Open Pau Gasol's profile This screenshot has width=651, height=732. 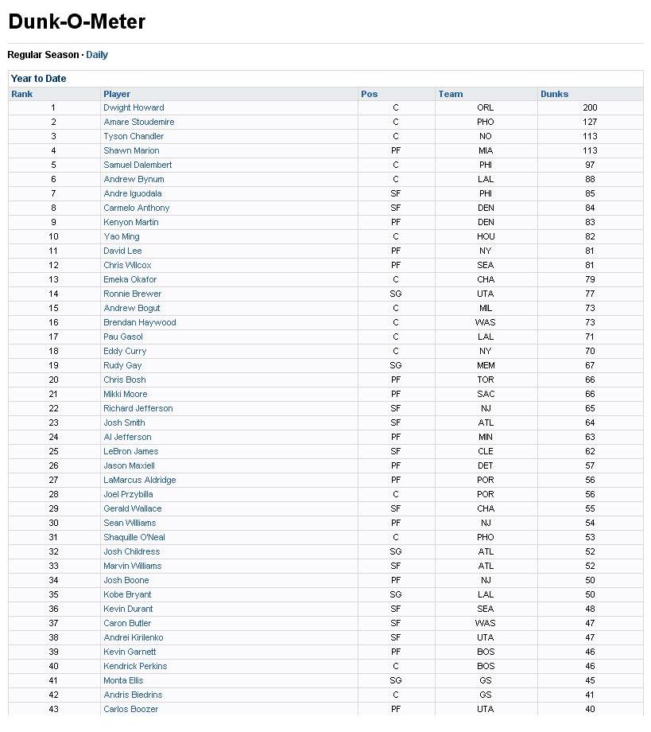[123, 337]
